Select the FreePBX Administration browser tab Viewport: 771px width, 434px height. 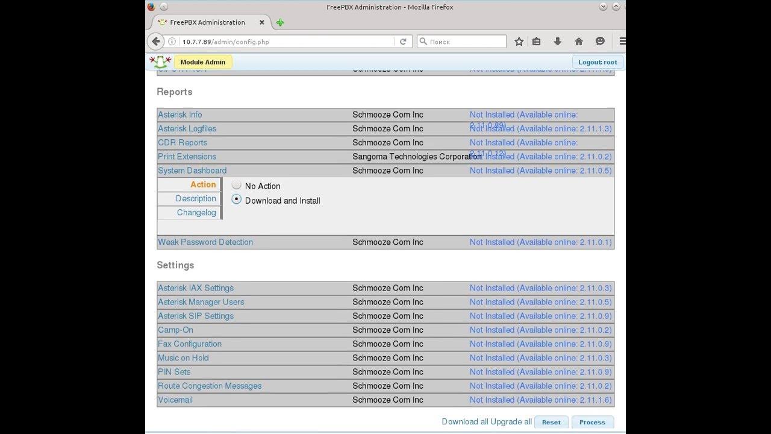(x=208, y=22)
